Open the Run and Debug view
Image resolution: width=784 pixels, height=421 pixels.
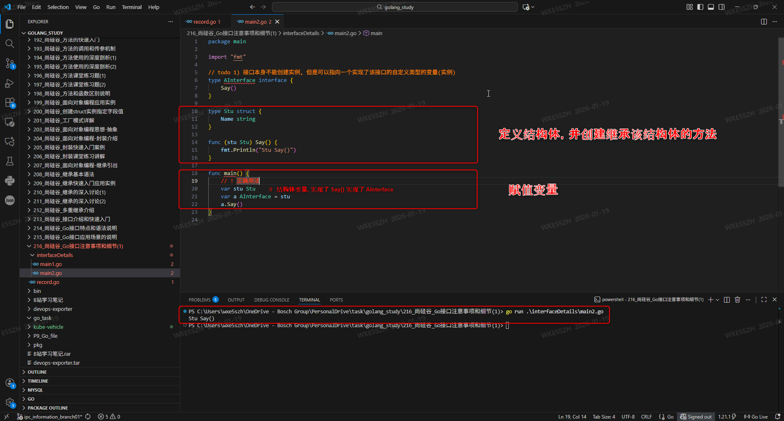(x=10, y=83)
